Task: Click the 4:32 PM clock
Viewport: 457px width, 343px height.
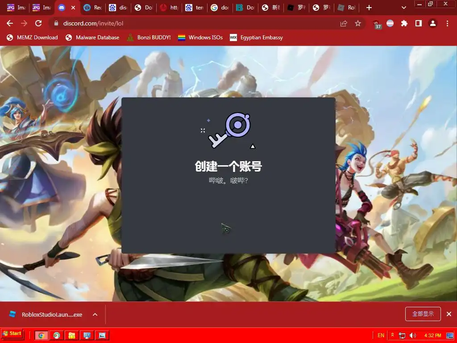Action: (432, 335)
